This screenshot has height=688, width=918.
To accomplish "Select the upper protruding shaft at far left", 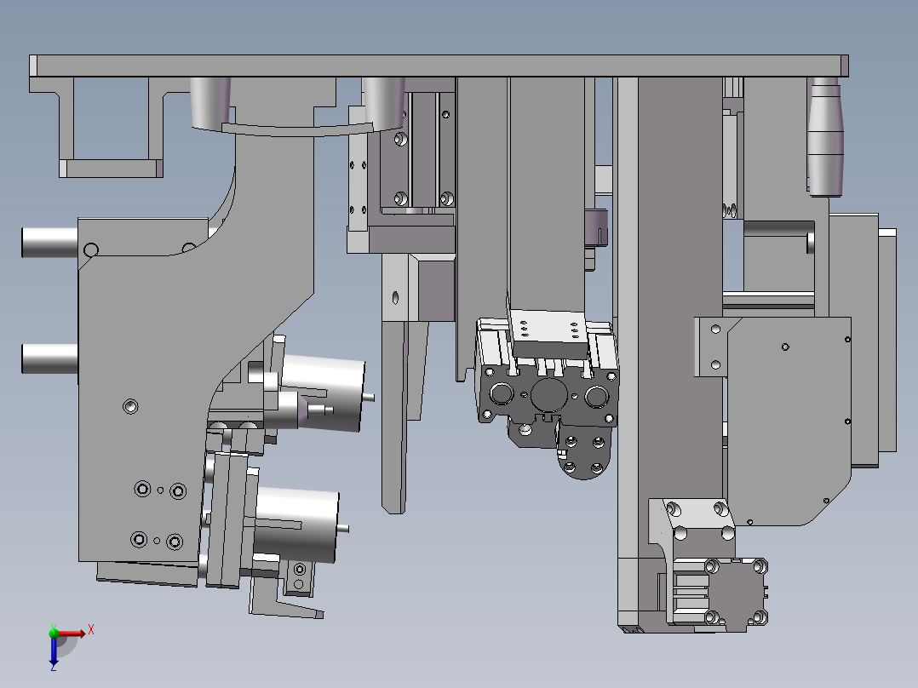I will (49, 243).
